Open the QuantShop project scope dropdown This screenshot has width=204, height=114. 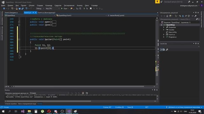[30, 16]
